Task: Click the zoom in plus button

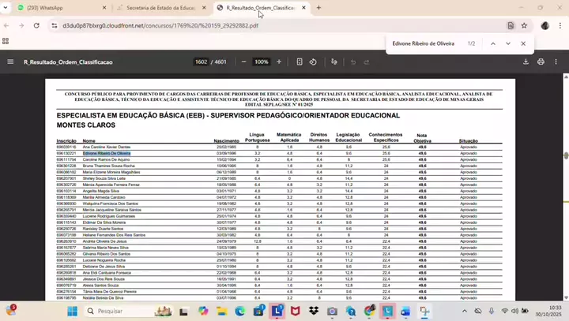Action: (x=279, y=62)
